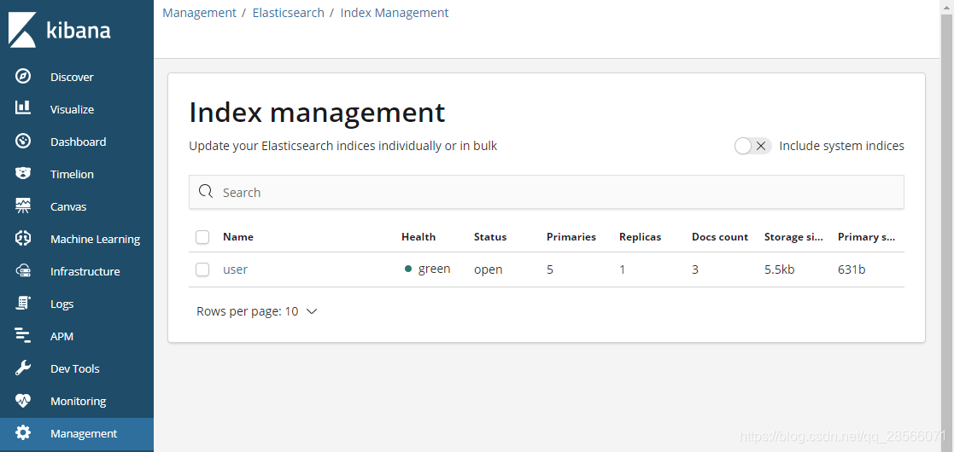Sort by Storage size column header
This screenshot has height=452, width=954.
[x=793, y=237]
